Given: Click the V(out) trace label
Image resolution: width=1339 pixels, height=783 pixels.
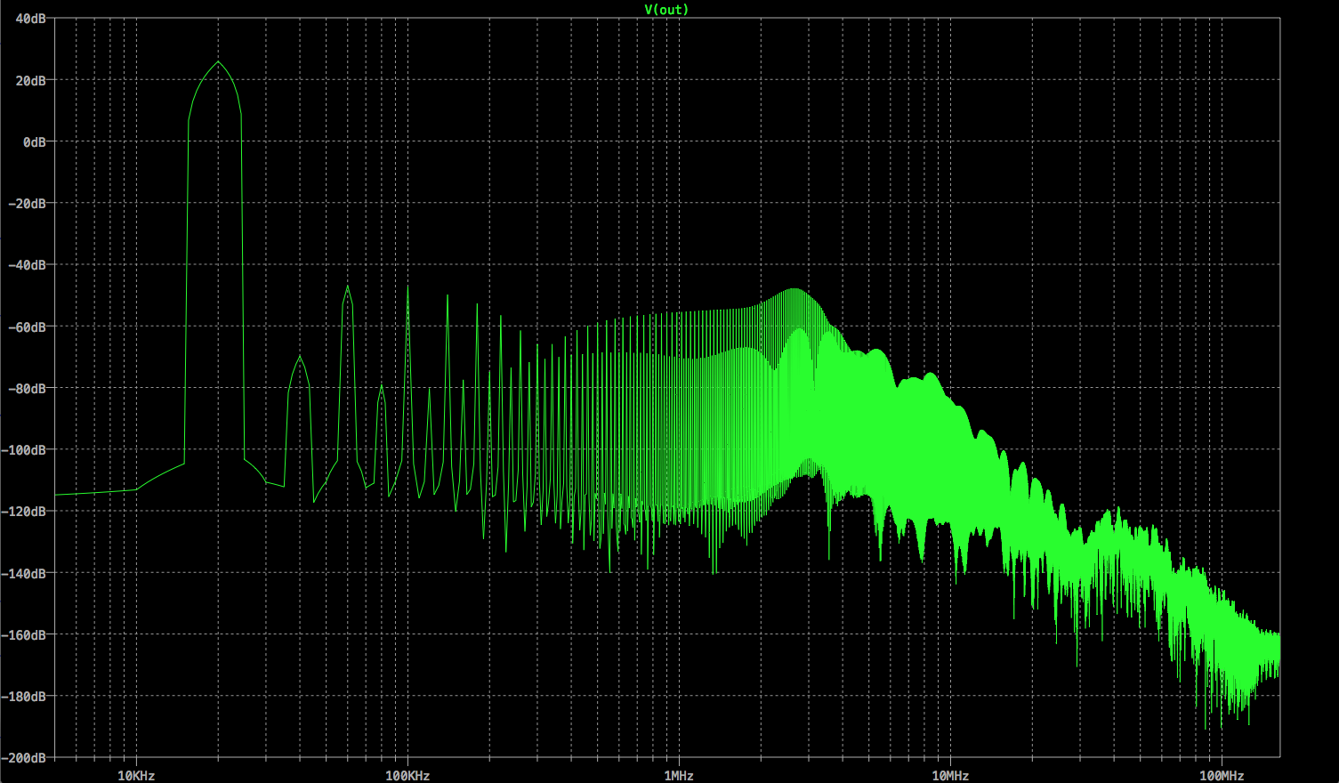Looking at the screenshot, I should coord(666,9).
